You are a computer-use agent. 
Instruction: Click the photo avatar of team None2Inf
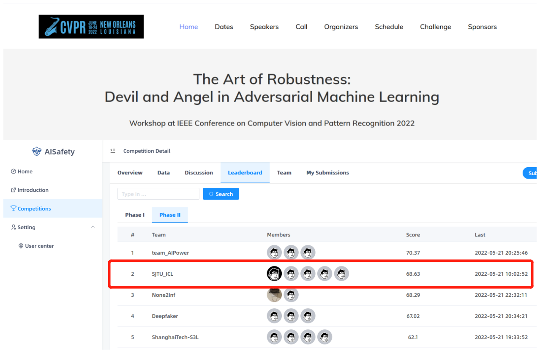pos(274,295)
